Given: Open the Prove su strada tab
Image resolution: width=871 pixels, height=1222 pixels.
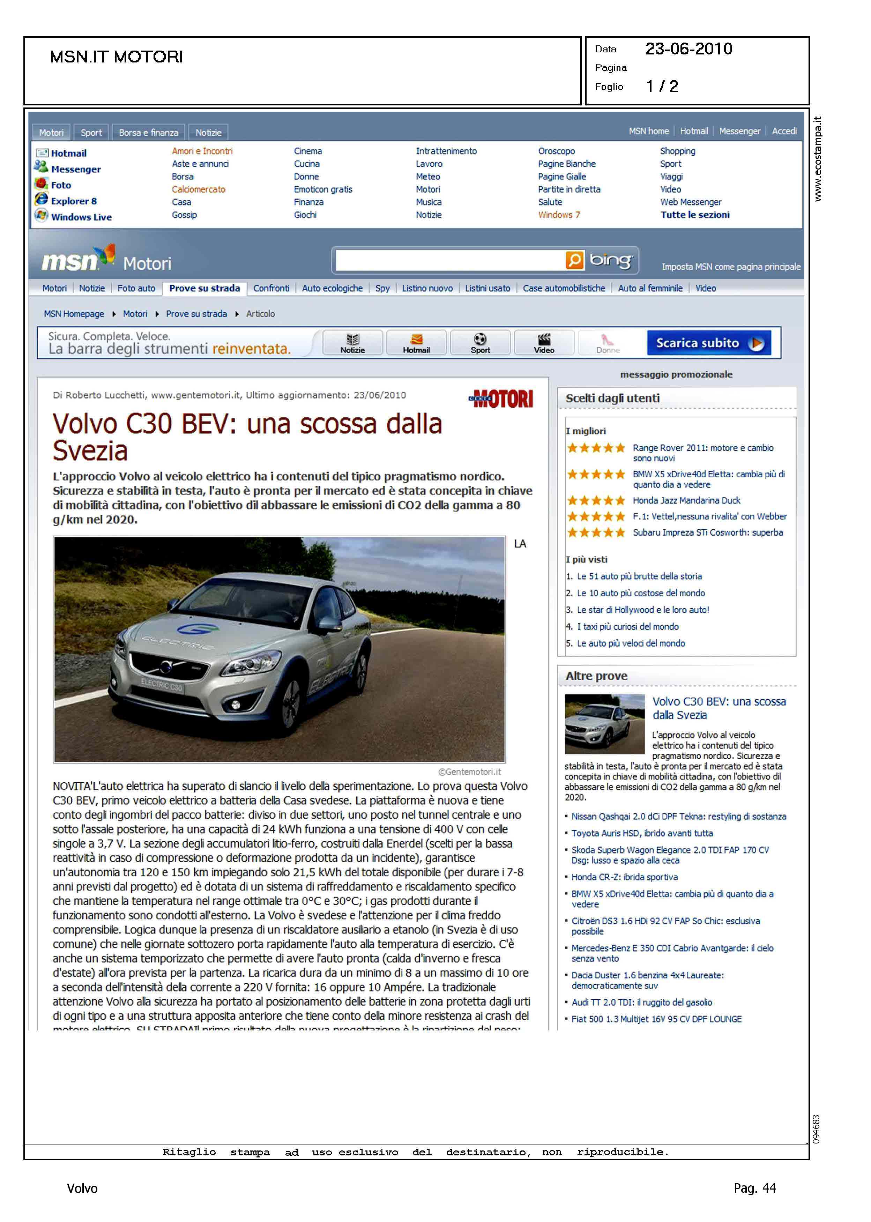Looking at the screenshot, I should pyautogui.click(x=204, y=289).
